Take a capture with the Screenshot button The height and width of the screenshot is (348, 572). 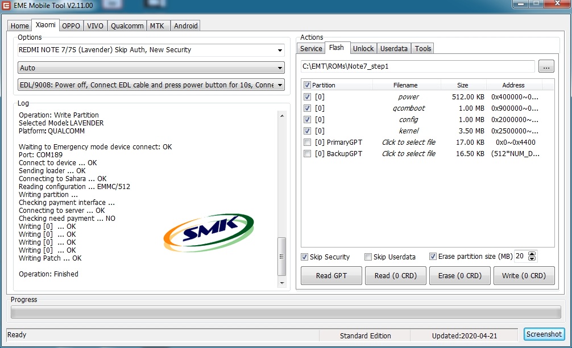[544, 334]
